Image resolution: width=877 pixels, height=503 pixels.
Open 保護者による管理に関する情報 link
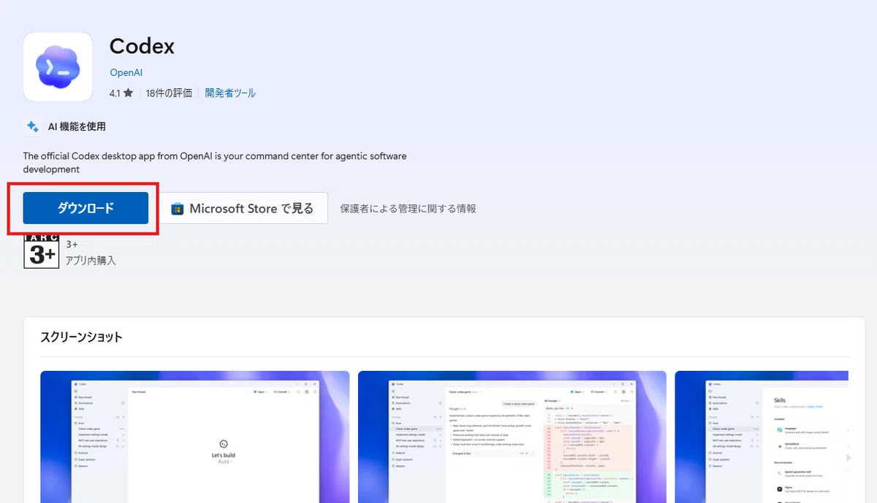click(x=408, y=209)
